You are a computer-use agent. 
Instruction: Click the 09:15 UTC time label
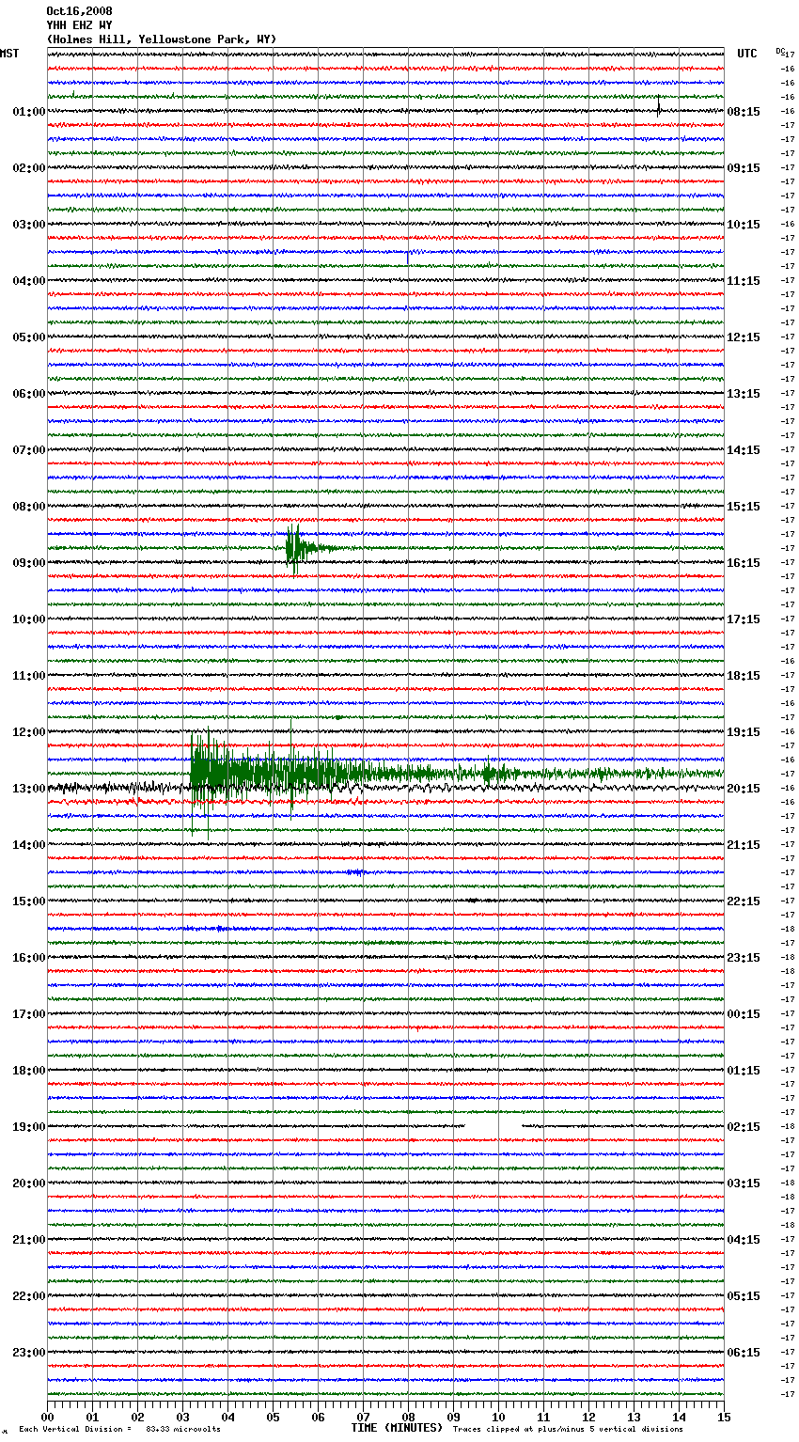tap(744, 168)
